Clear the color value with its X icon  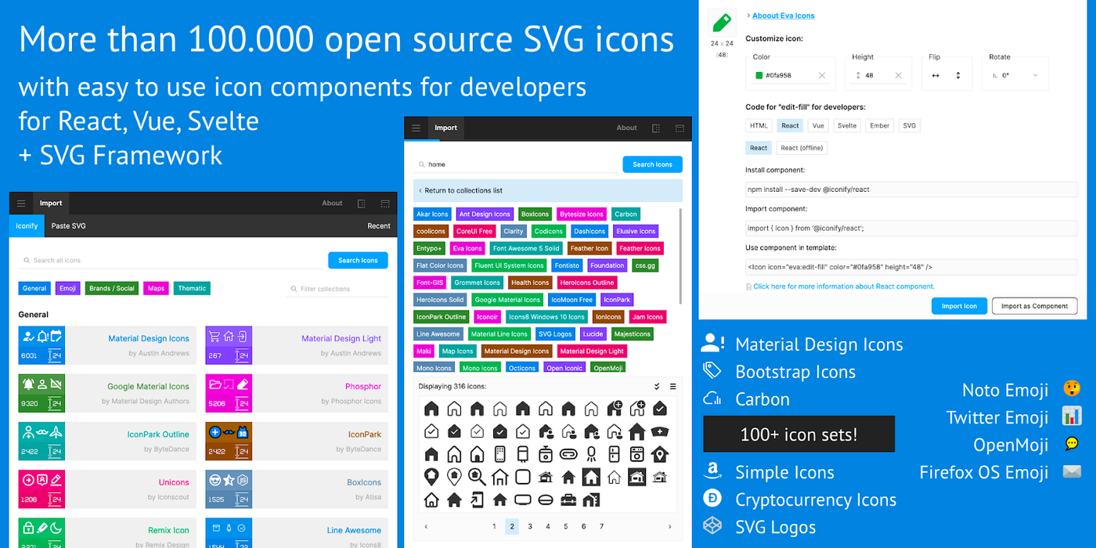[822, 76]
